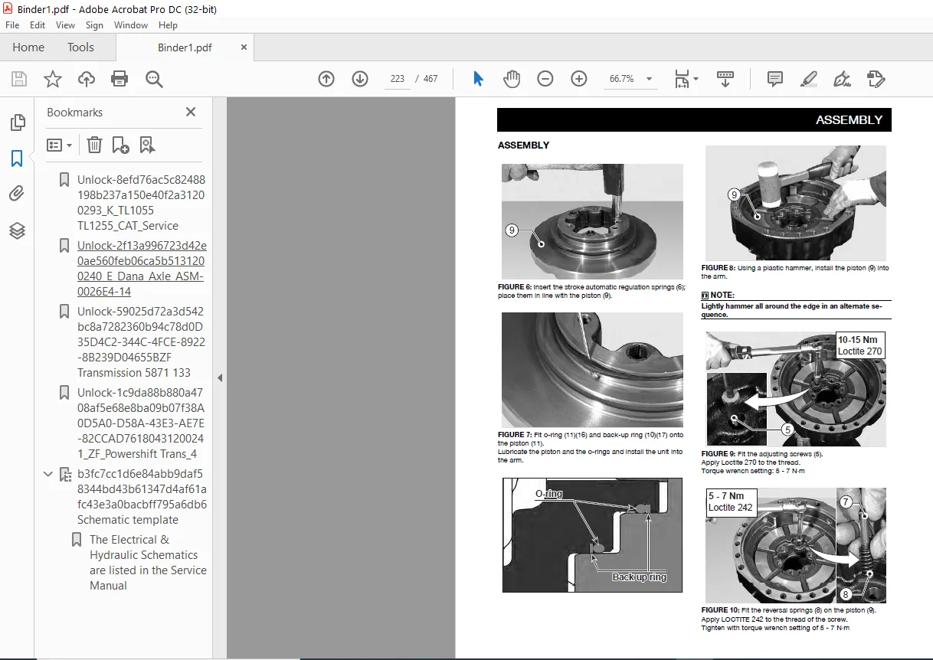Image resolution: width=933 pixels, height=660 pixels.
Task: Add the document to starred favorites
Action: pyautogui.click(x=53, y=79)
